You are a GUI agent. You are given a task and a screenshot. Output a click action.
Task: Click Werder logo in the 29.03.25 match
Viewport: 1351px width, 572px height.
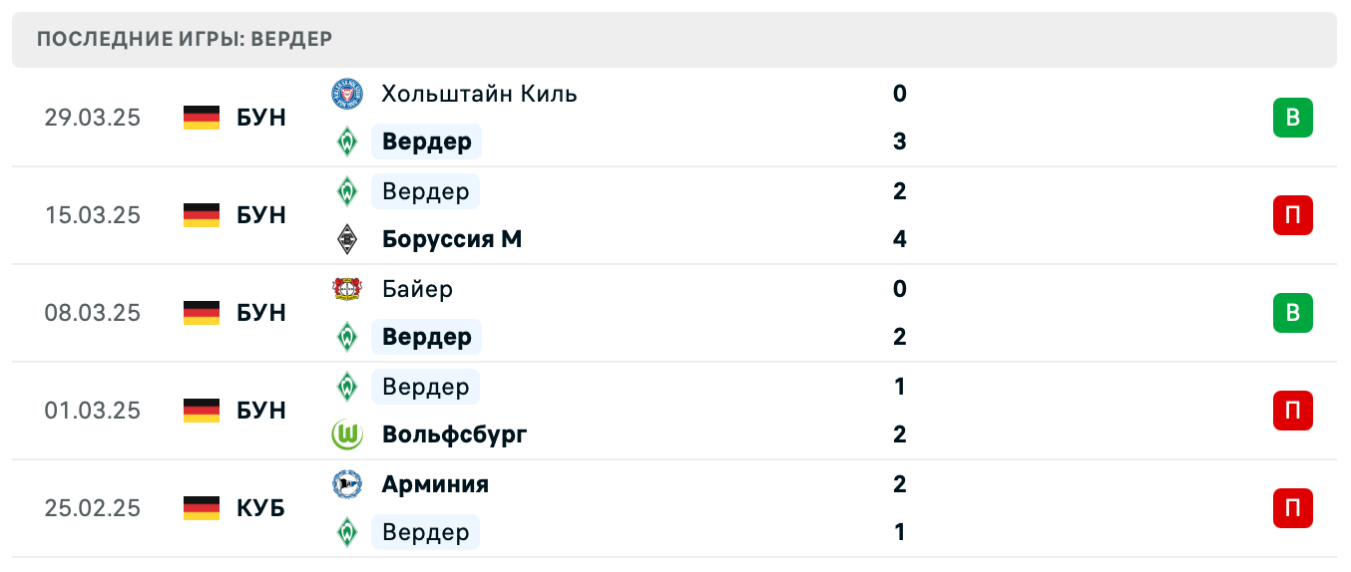[346, 142]
